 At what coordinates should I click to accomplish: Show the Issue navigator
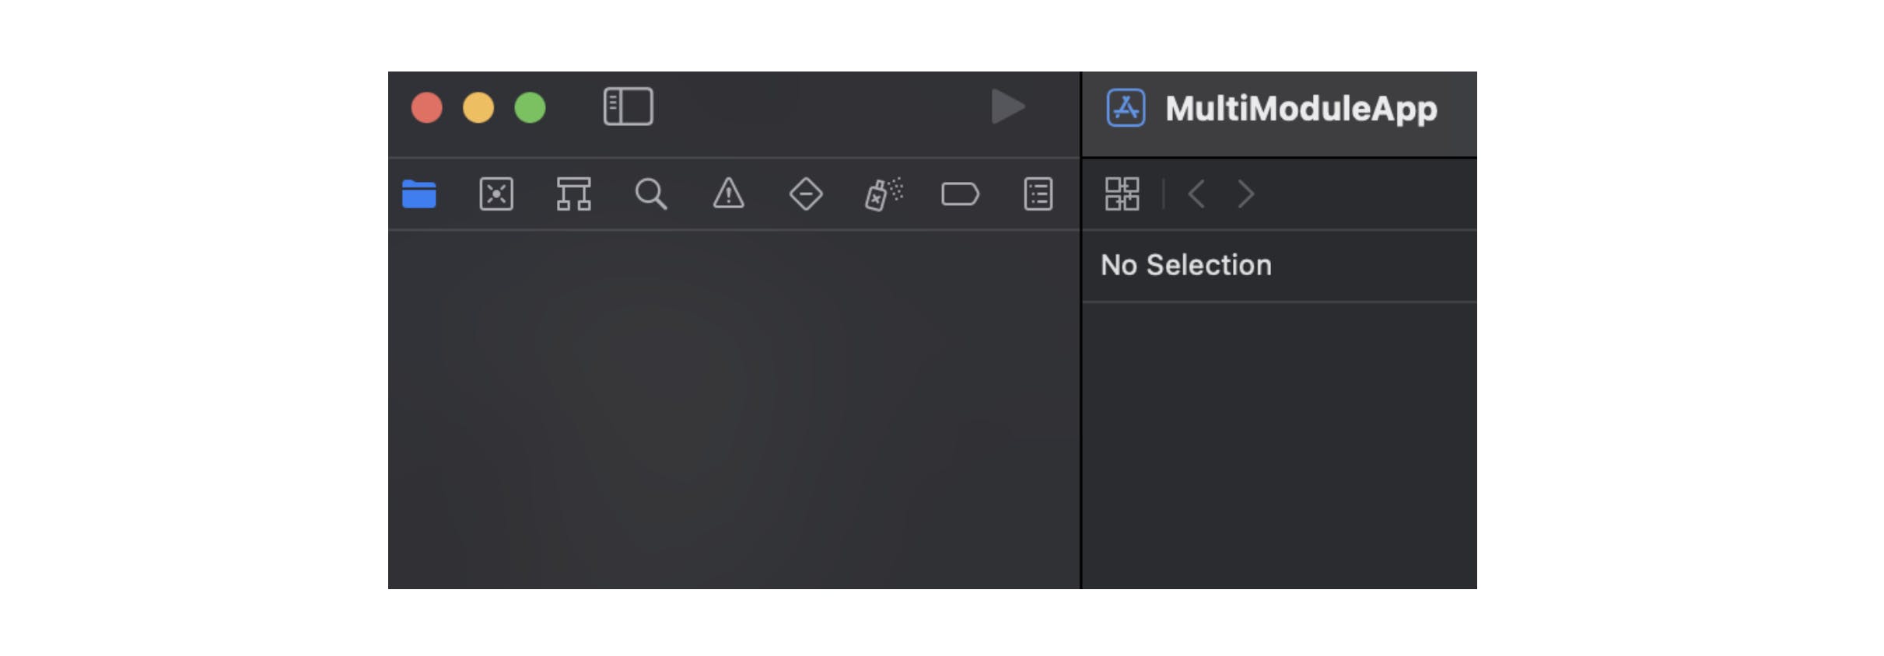(x=728, y=194)
